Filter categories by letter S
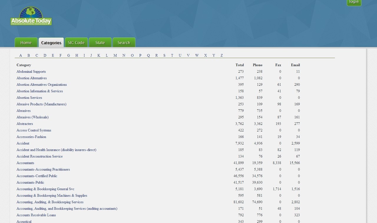Image resolution: width=377 pixels, height=223 pixels. tap(164, 55)
